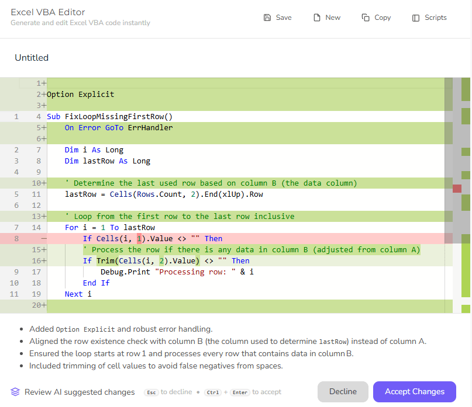Copy the VBA code using the Copy icon

375,18
